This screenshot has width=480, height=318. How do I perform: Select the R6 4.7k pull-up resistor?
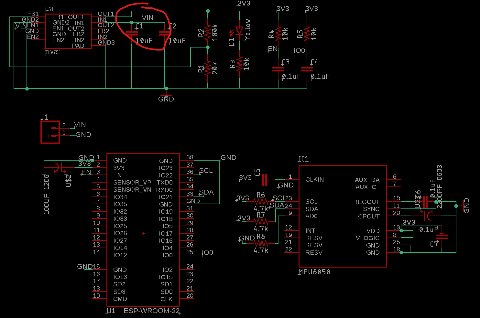(261, 202)
